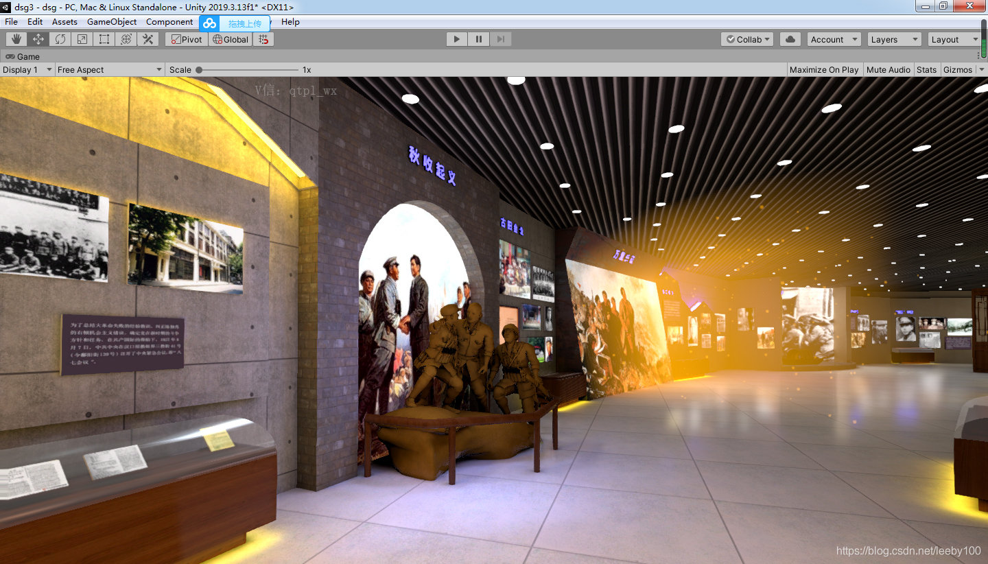Open the GameObject menu
The width and height of the screenshot is (988, 564).
112,22
